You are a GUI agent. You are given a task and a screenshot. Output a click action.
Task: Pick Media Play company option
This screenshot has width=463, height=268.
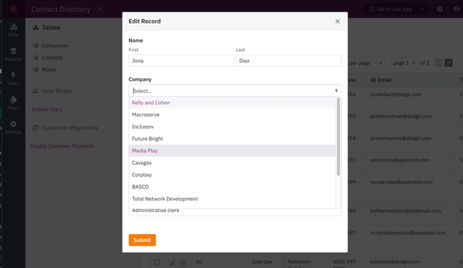[232, 151]
